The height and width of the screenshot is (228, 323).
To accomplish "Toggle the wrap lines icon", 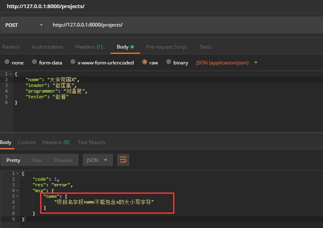I will [123, 160].
